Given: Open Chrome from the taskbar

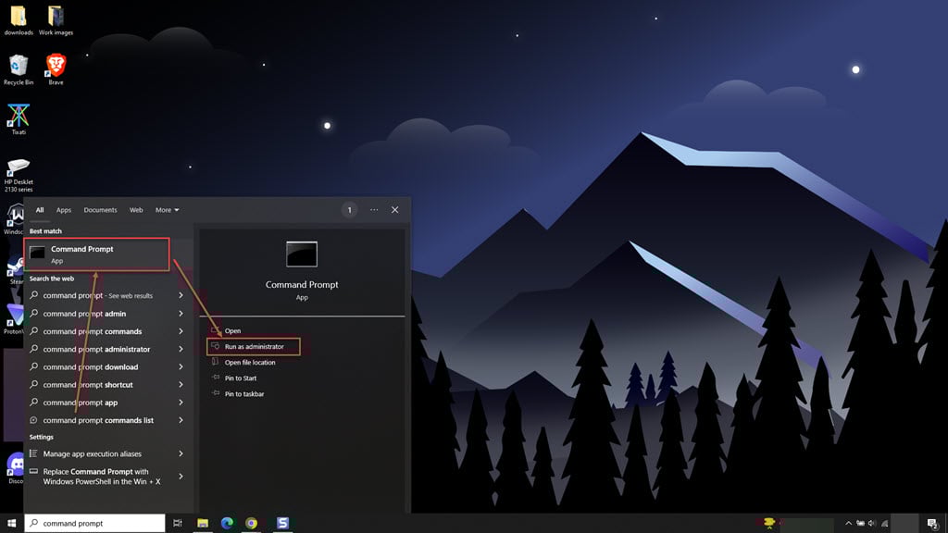Looking at the screenshot, I should click(x=252, y=524).
